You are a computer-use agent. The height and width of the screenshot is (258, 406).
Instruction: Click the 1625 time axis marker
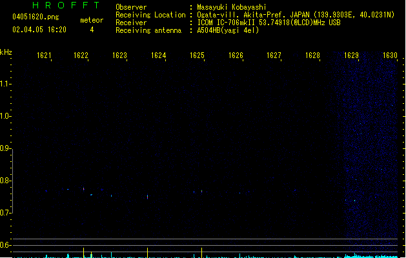click(x=197, y=55)
